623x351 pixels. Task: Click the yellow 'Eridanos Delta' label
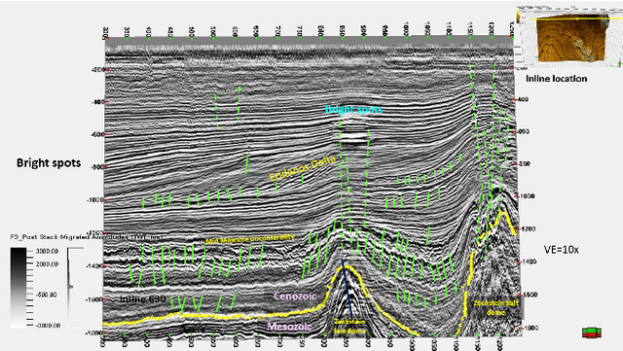coord(303,168)
